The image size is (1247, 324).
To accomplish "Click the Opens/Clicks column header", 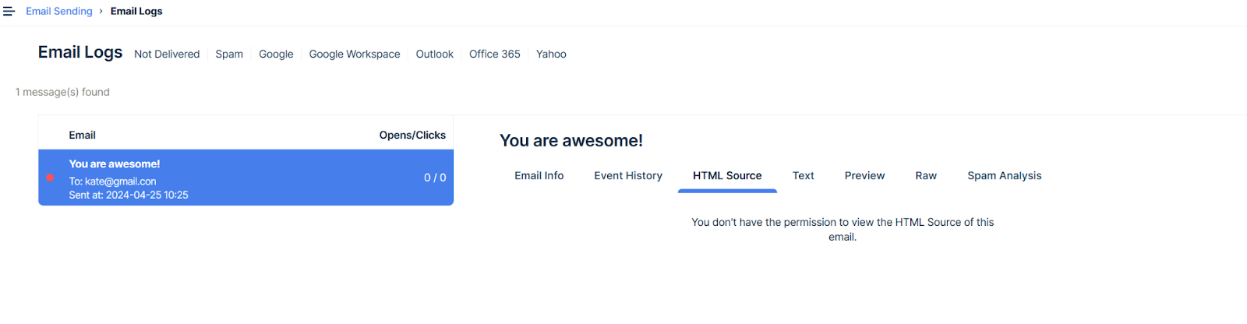I will (x=412, y=136).
